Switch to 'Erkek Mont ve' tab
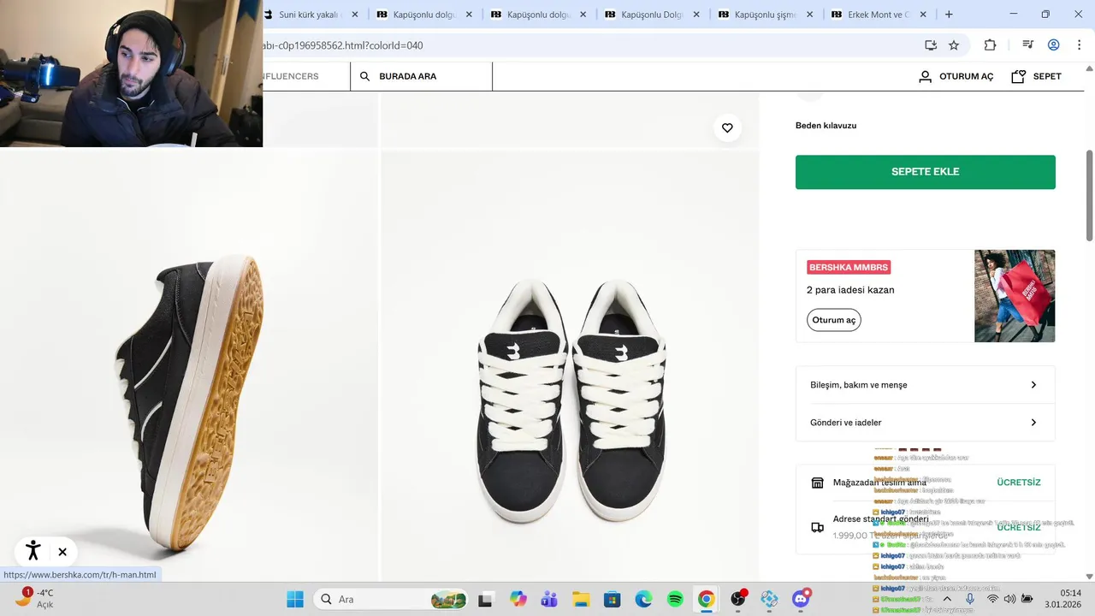Viewport: 1095px width, 616px height. pos(879,15)
